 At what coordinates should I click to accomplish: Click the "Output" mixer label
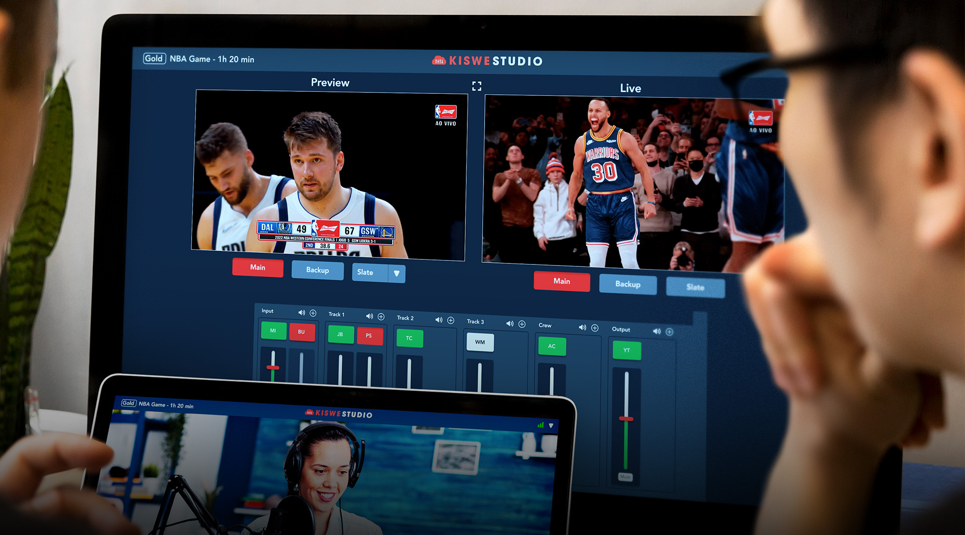pos(621,329)
